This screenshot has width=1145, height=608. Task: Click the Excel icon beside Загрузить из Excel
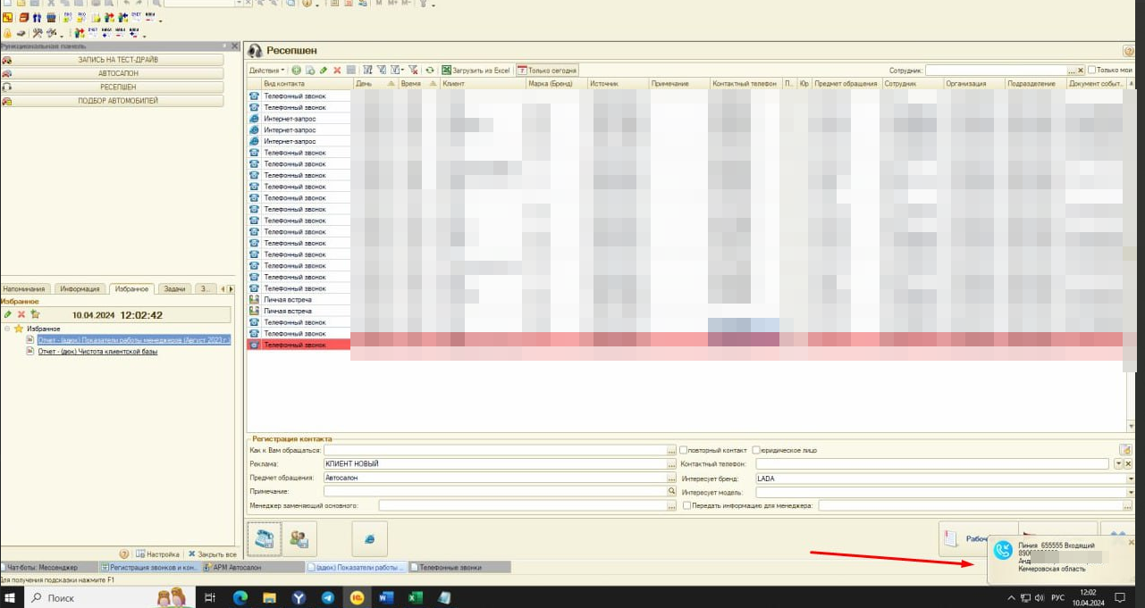tap(446, 70)
